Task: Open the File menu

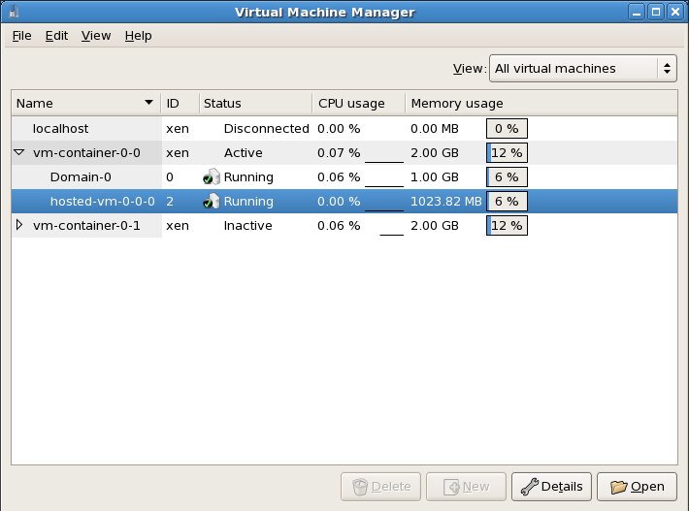Action: [x=21, y=36]
